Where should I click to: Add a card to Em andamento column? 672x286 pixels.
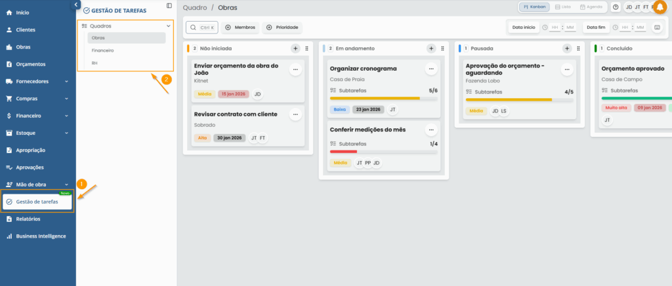[431, 48]
